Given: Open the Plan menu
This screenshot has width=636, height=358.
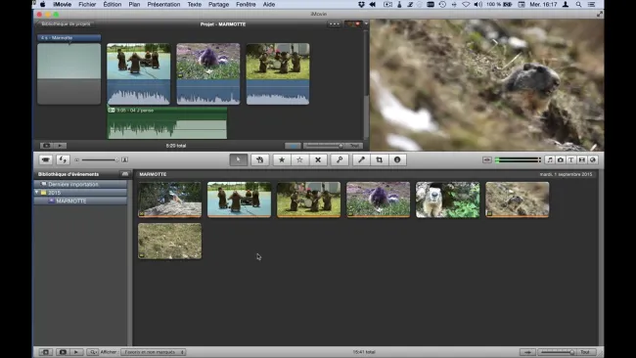Looking at the screenshot, I should click(134, 5).
